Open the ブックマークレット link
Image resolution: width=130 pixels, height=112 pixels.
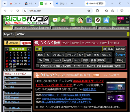click(90, 43)
